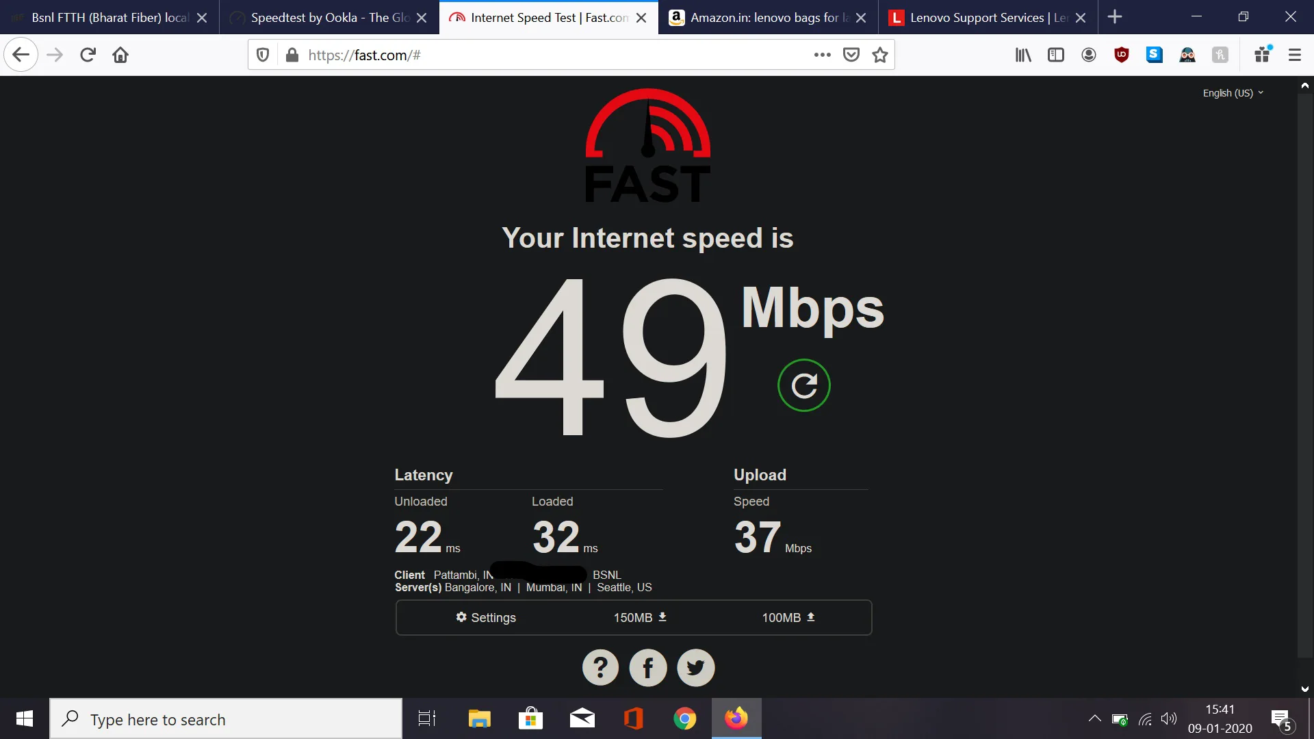Screen dimensions: 1314x739
Task: Open Chrome from the taskbar
Action: click(684, 718)
